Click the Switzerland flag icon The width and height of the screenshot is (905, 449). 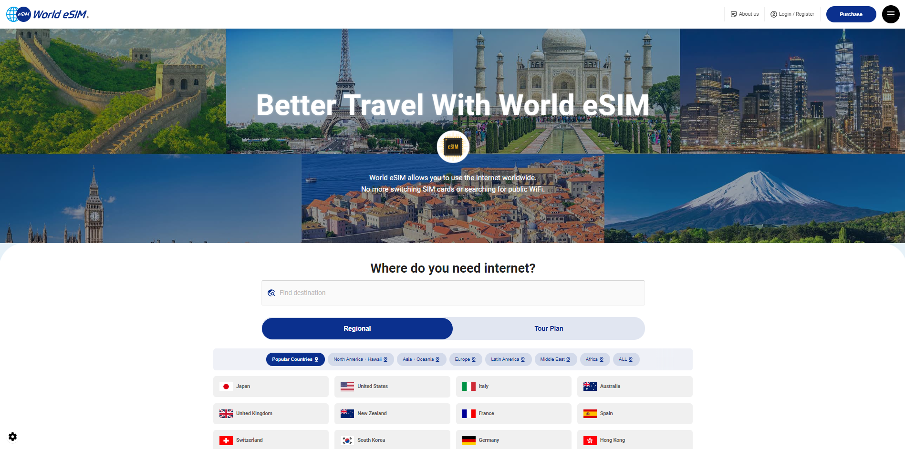tap(226, 440)
